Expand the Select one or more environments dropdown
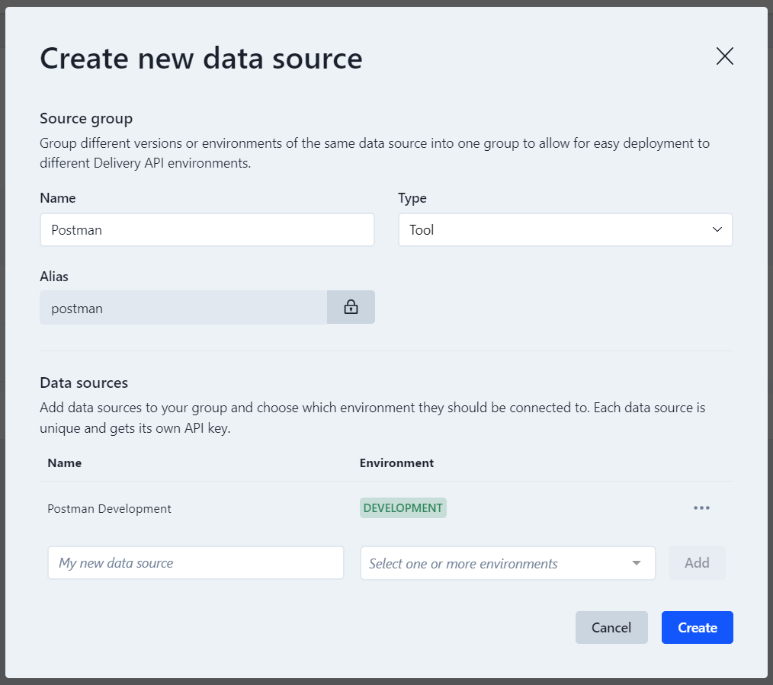773x685 pixels. [496, 564]
